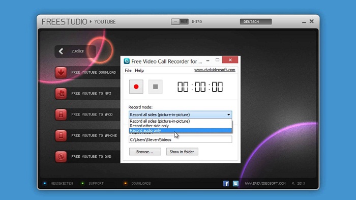Click the FREESTUDIO logo title
The width and height of the screenshot is (356, 200).
(64, 22)
